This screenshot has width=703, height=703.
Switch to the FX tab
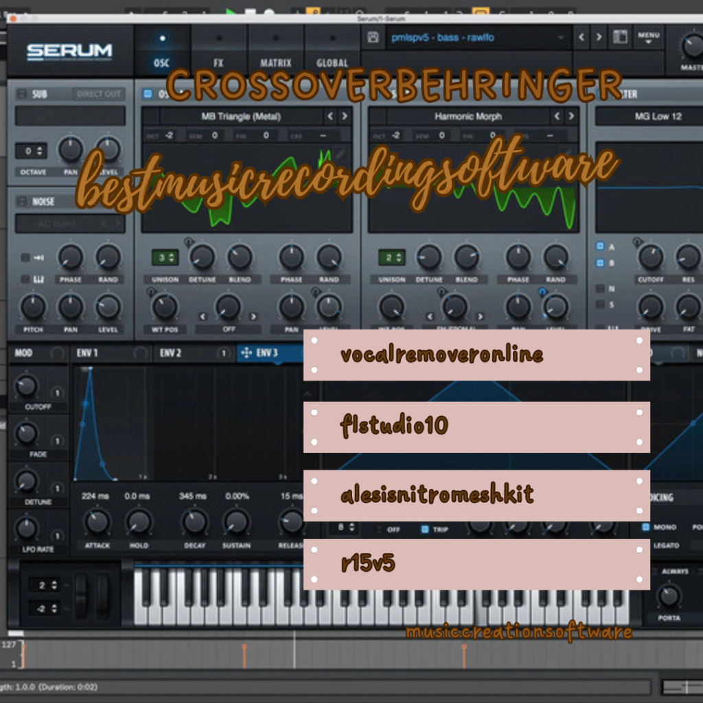(x=219, y=51)
